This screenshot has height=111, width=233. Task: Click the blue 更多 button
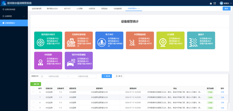click(227, 9)
